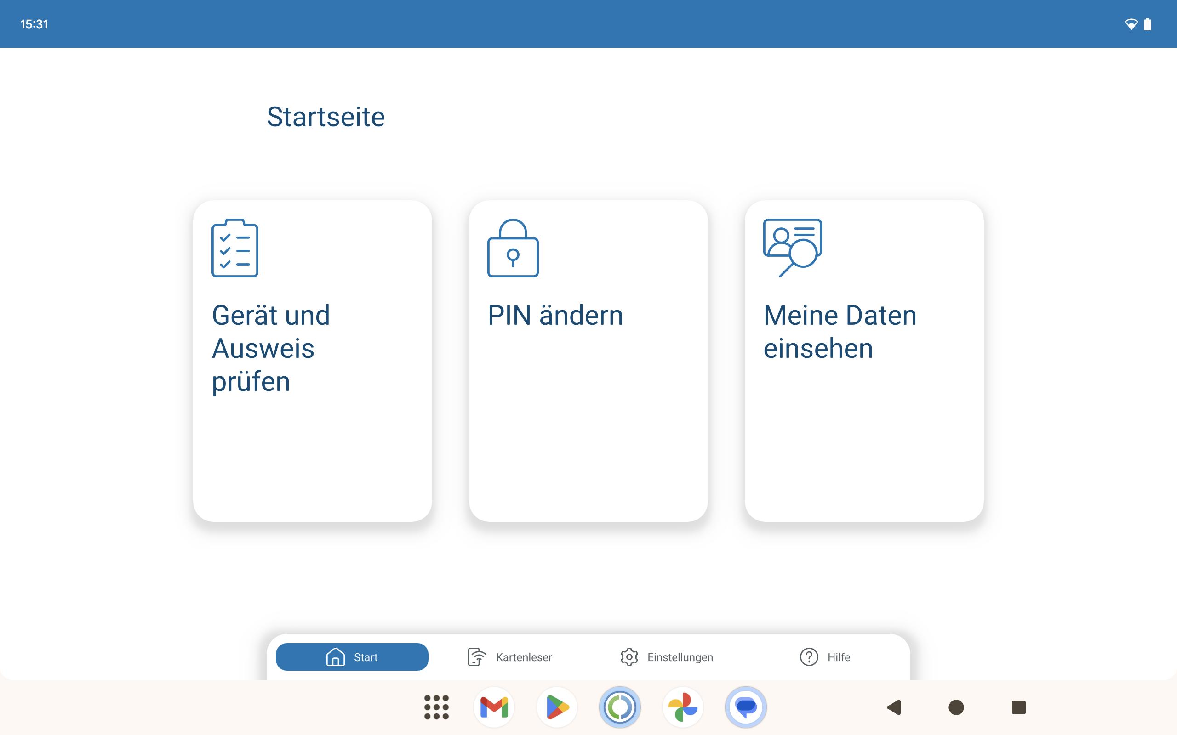Viewport: 1177px width, 735px height.
Task: Click the Wi-Fi status icon
Action: coord(1131,24)
